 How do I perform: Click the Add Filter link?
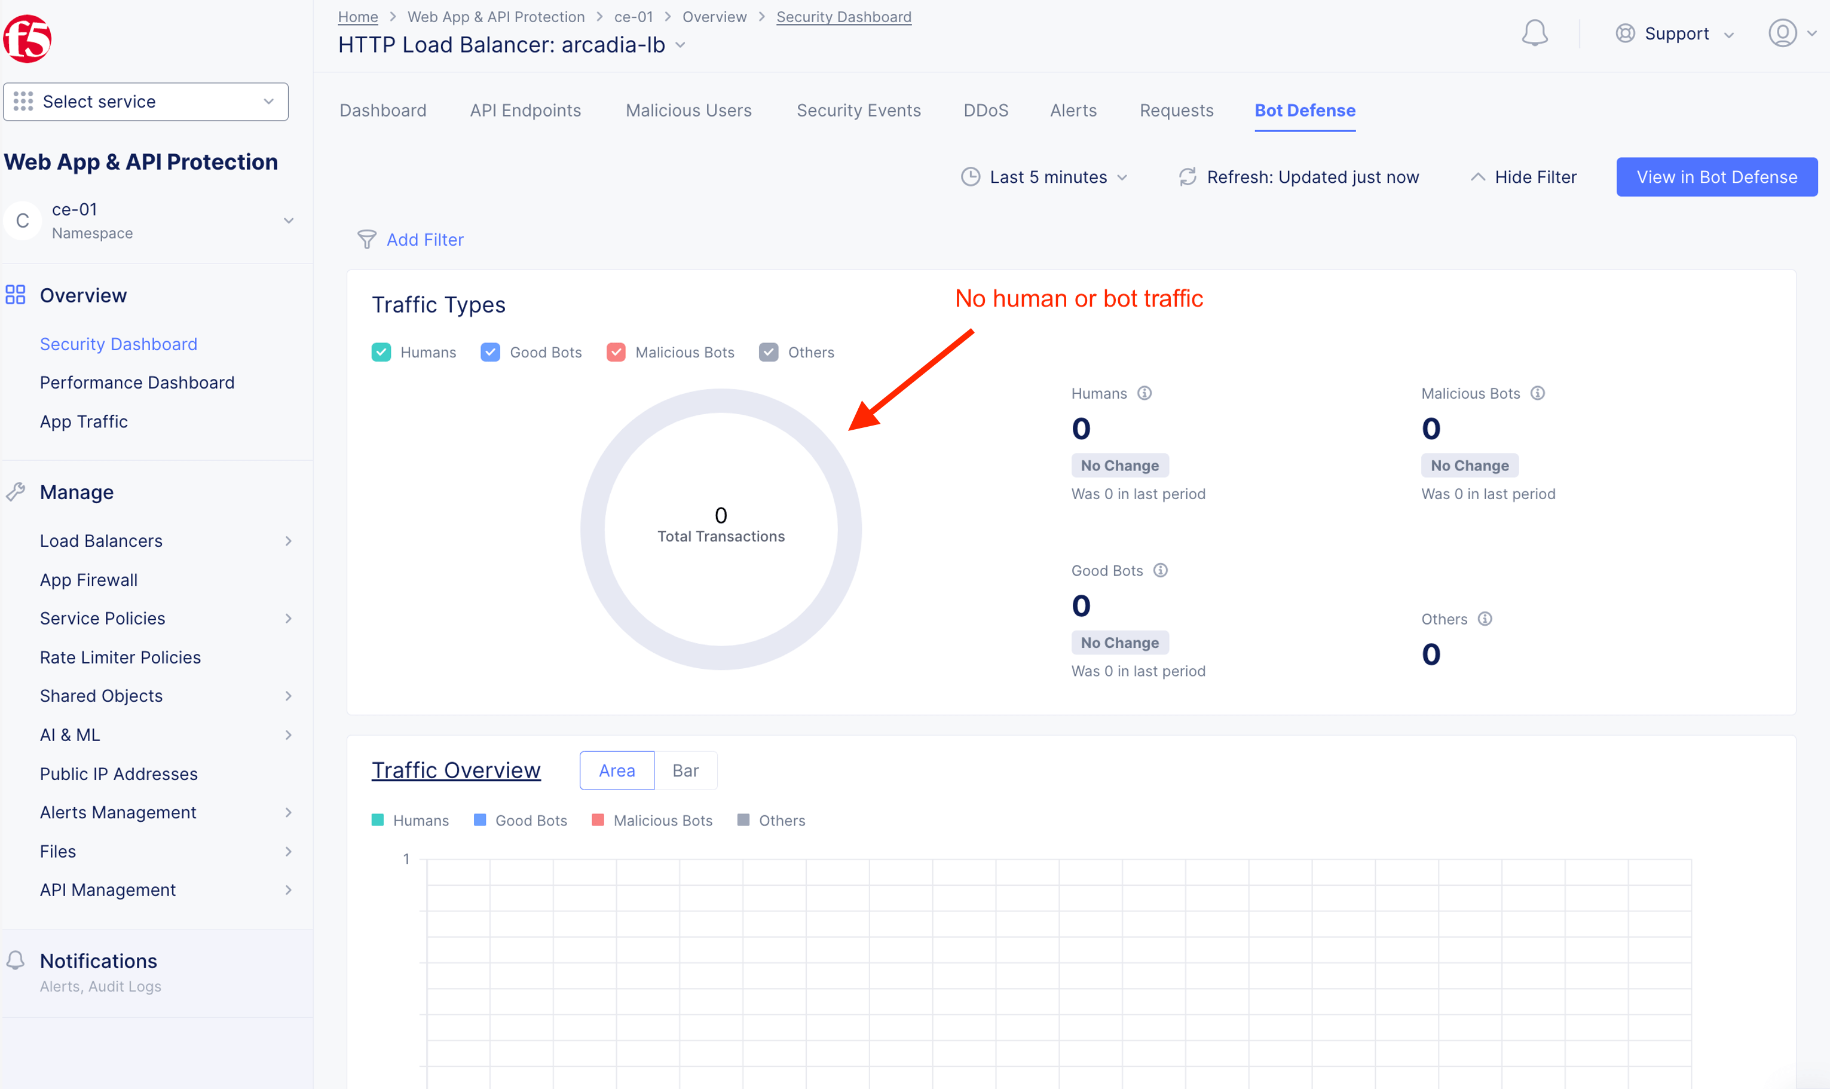tap(424, 239)
